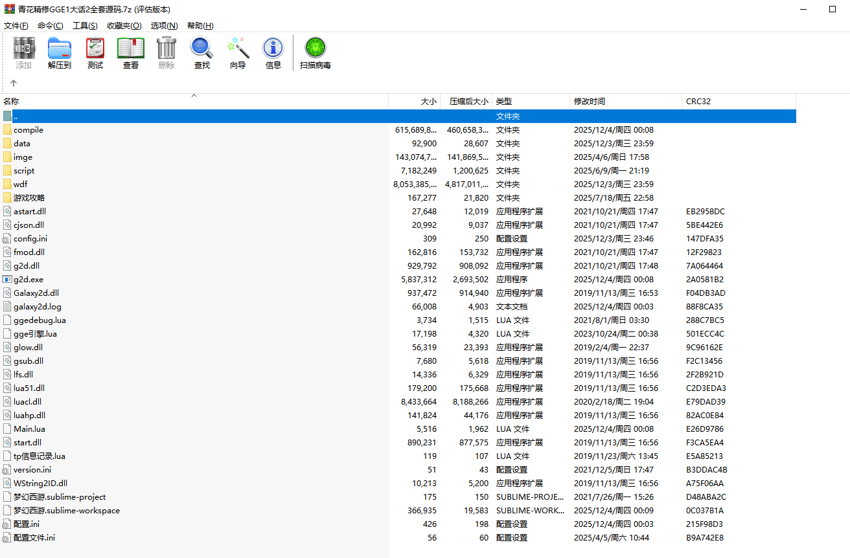Sort list by 名称 column header

point(12,102)
